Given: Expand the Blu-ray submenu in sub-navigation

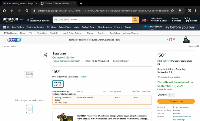Looking at the screenshot, I should 91,33.
